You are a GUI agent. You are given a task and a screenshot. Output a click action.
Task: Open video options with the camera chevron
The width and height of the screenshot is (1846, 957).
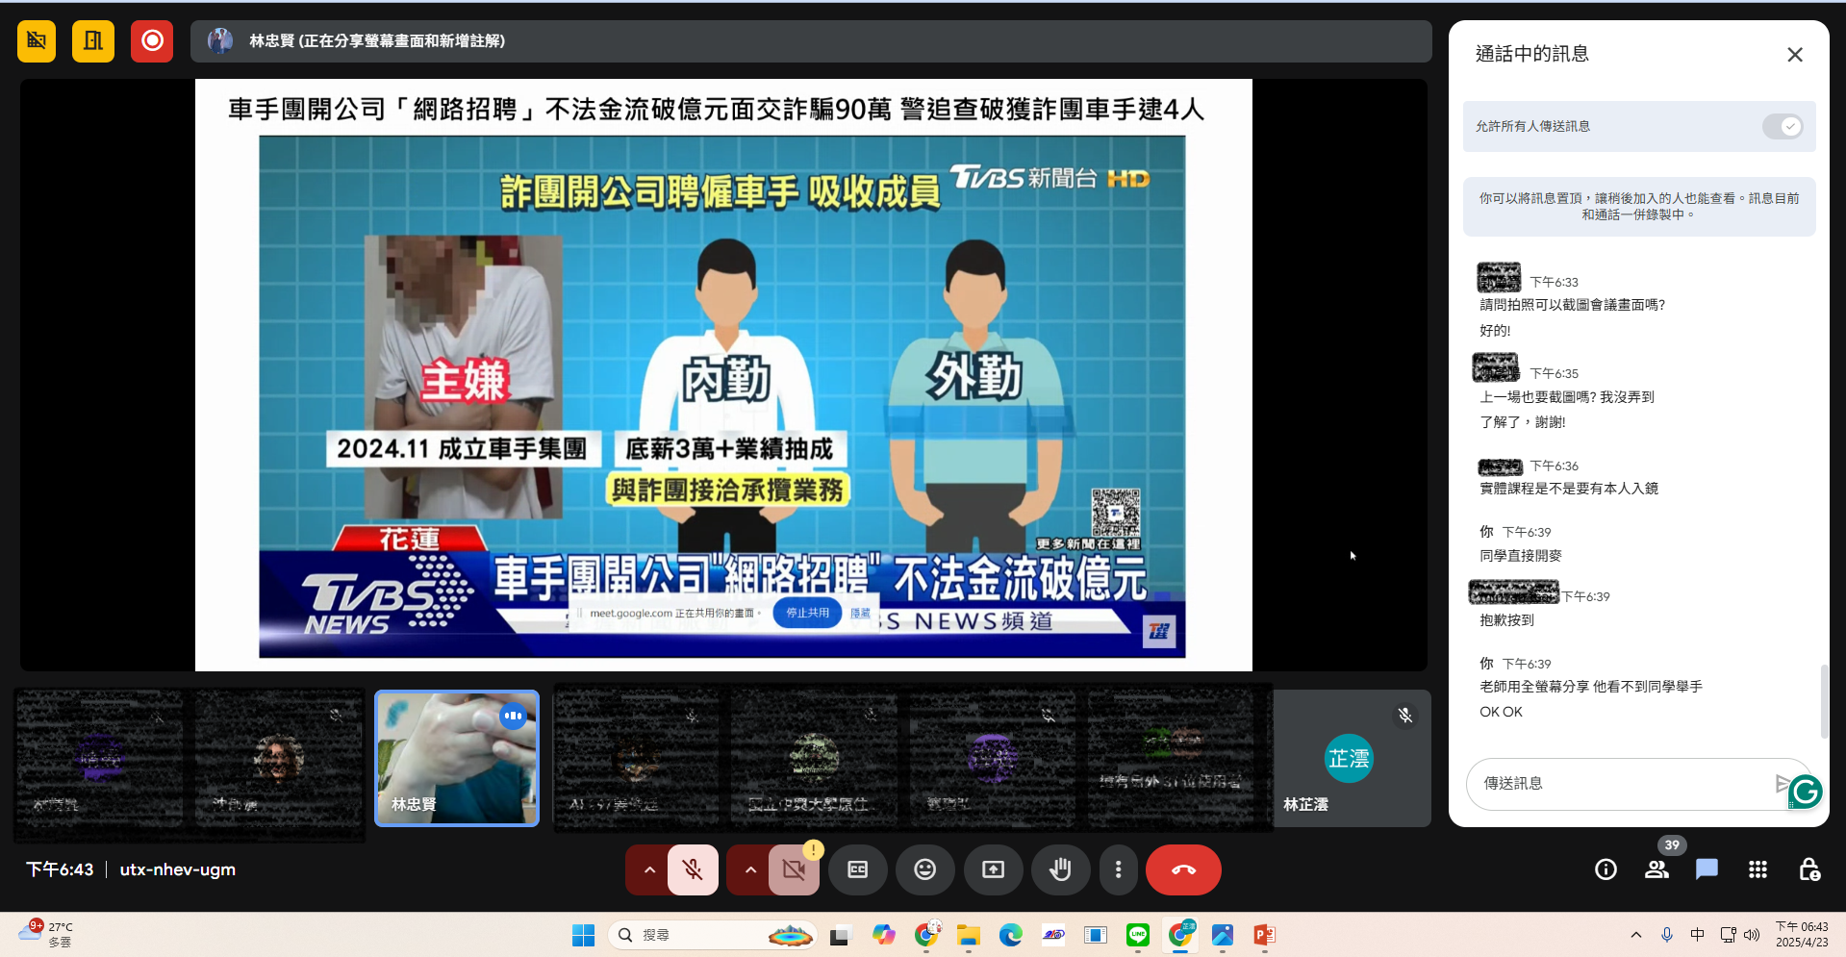point(749,869)
